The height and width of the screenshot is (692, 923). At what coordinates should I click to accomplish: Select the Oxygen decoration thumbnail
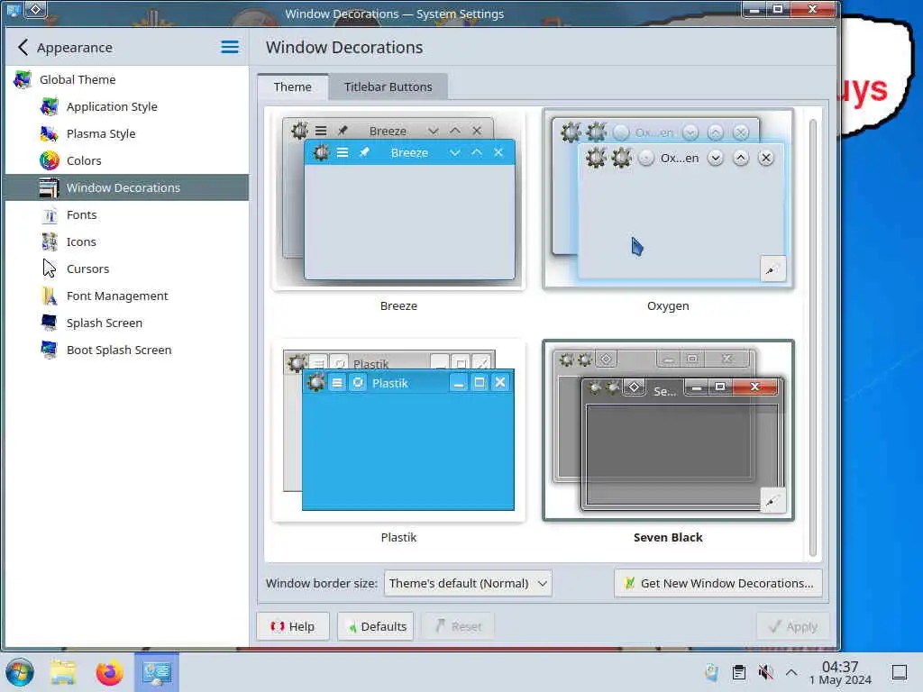coord(668,198)
